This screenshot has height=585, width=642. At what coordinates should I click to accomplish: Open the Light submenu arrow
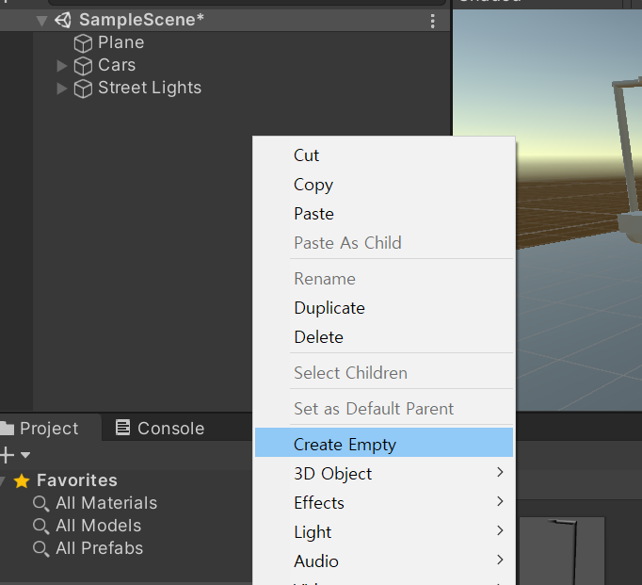[500, 530]
